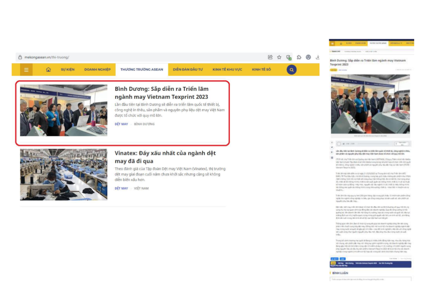Click the site lock icon in address bar

[x=20, y=57]
